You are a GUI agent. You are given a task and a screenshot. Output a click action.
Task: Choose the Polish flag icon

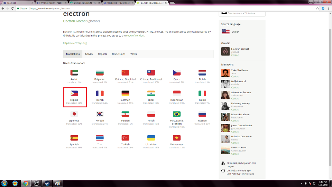tap(151, 114)
